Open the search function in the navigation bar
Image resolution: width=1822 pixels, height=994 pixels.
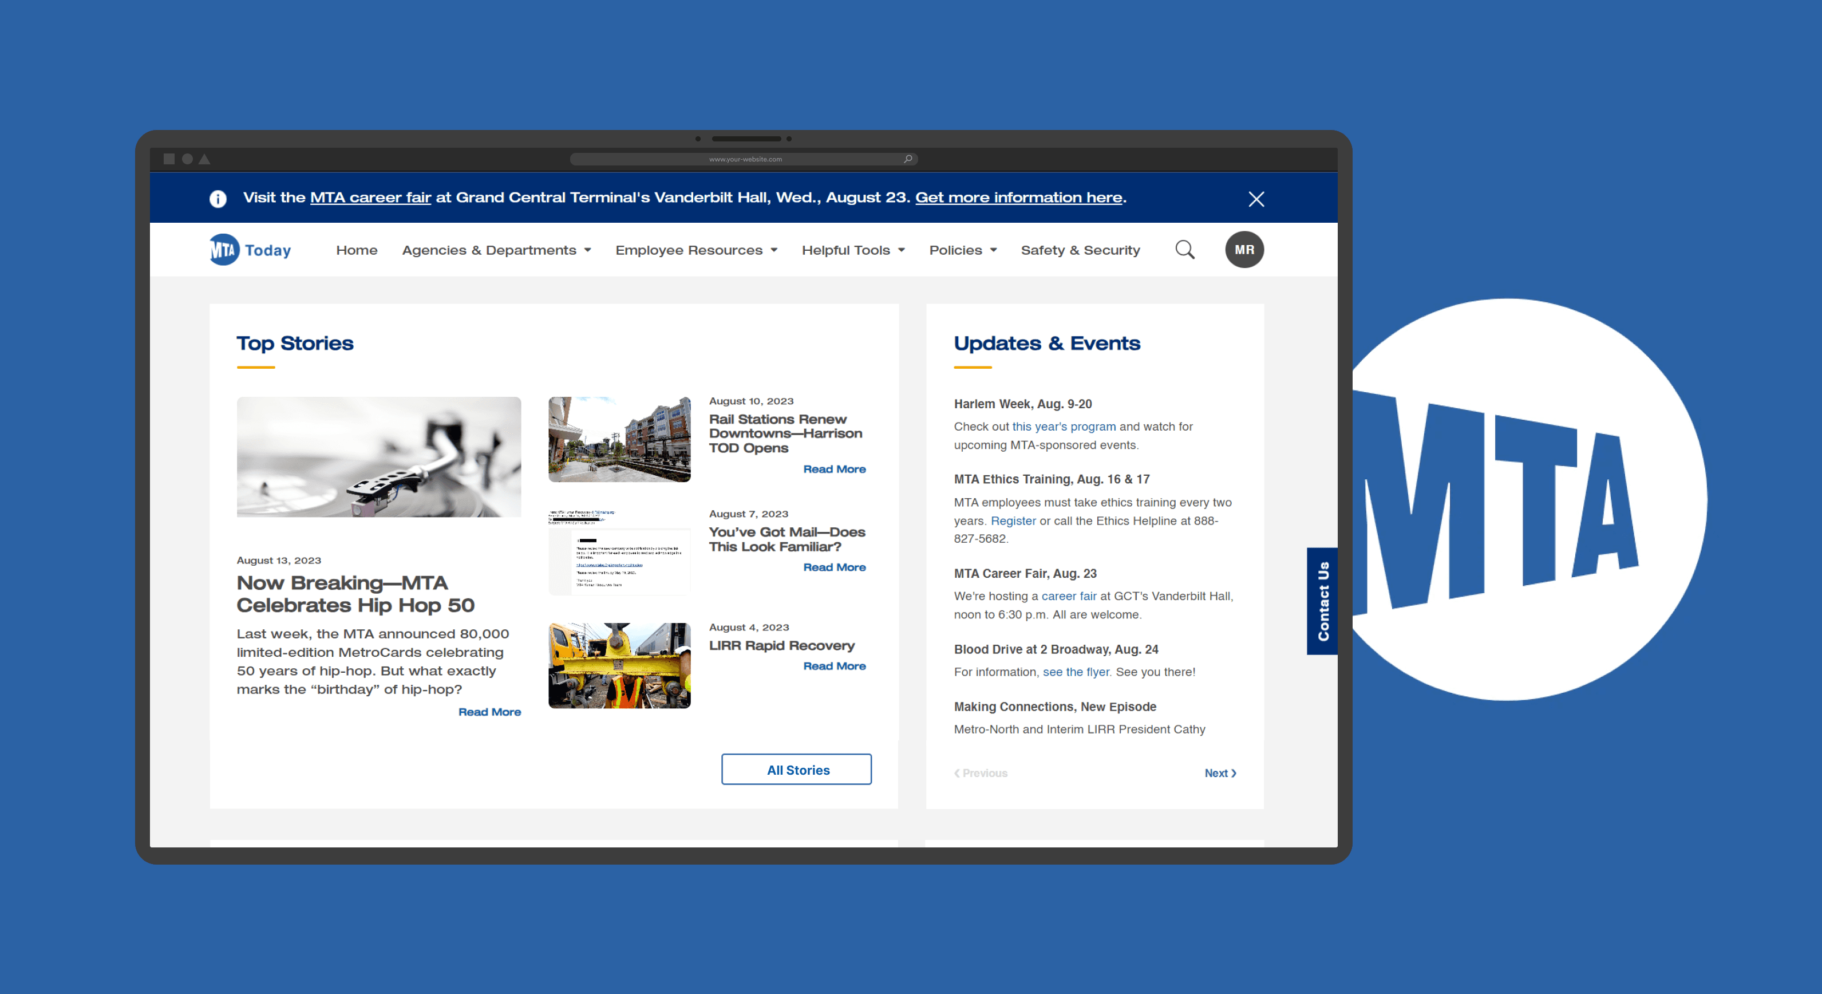pos(1185,249)
